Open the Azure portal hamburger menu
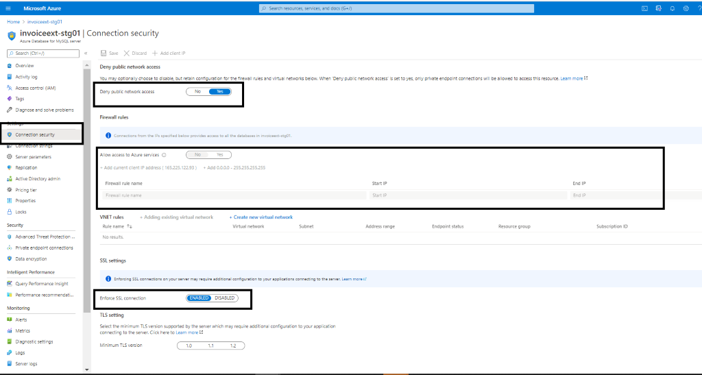The height and width of the screenshot is (375, 702). click(x=8, y=8)
